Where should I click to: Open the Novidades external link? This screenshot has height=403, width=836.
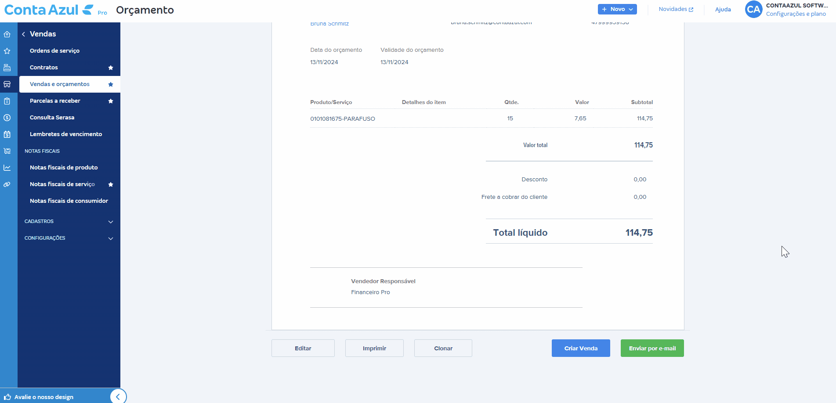[x=676, y=9]
